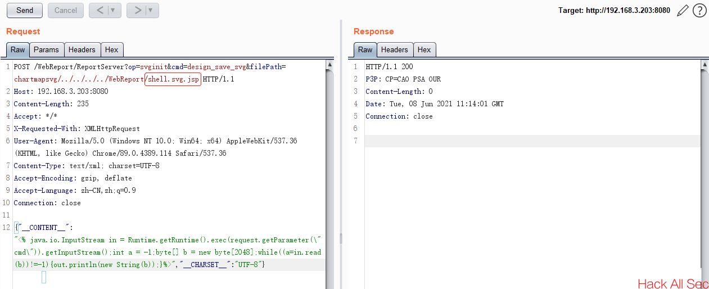The height and width of the screenshot is (289, 709).
Task: Click Accept-Encoding gzip, deflate line
Action: [73, 178]
